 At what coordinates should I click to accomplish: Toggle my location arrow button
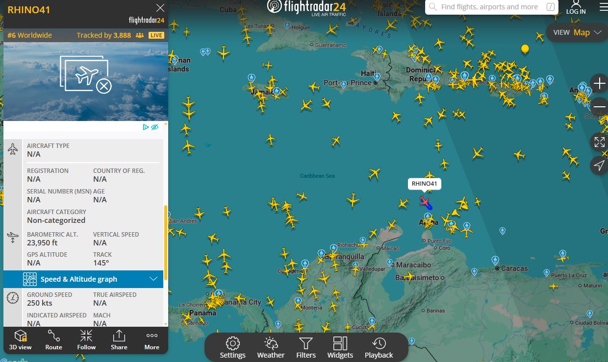pyautogui.click(x=599, y=166)
